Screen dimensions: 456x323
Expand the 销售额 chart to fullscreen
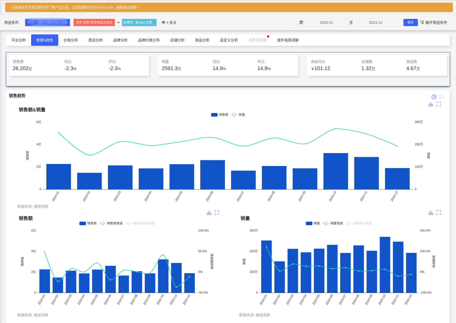pos(217,213)
